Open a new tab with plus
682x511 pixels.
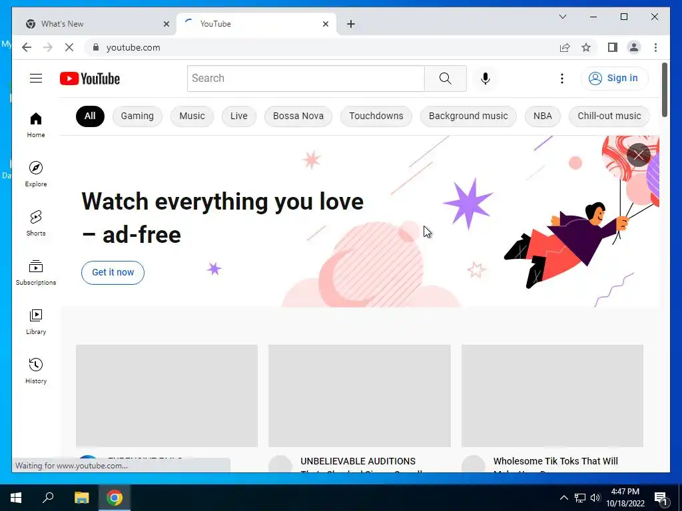tap(351, 24)
